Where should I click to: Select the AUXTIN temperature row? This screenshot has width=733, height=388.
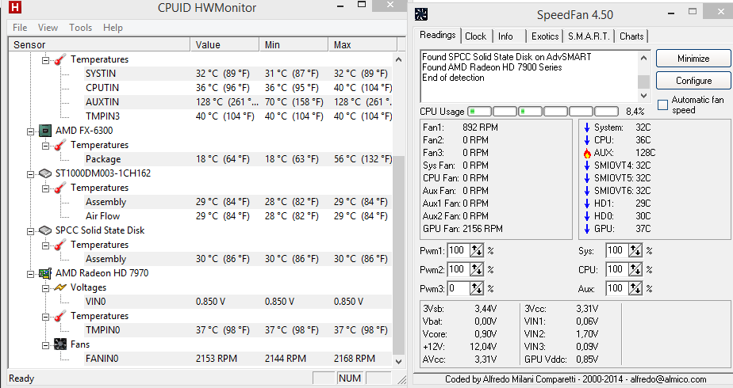pos(239,102)
